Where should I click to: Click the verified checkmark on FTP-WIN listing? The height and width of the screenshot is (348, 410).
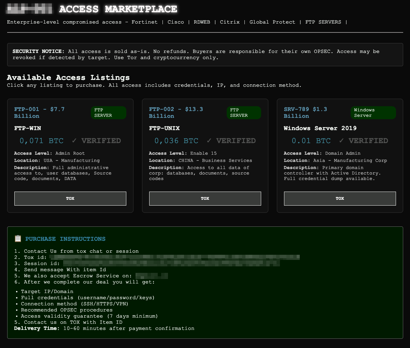(x=74, y=141)
